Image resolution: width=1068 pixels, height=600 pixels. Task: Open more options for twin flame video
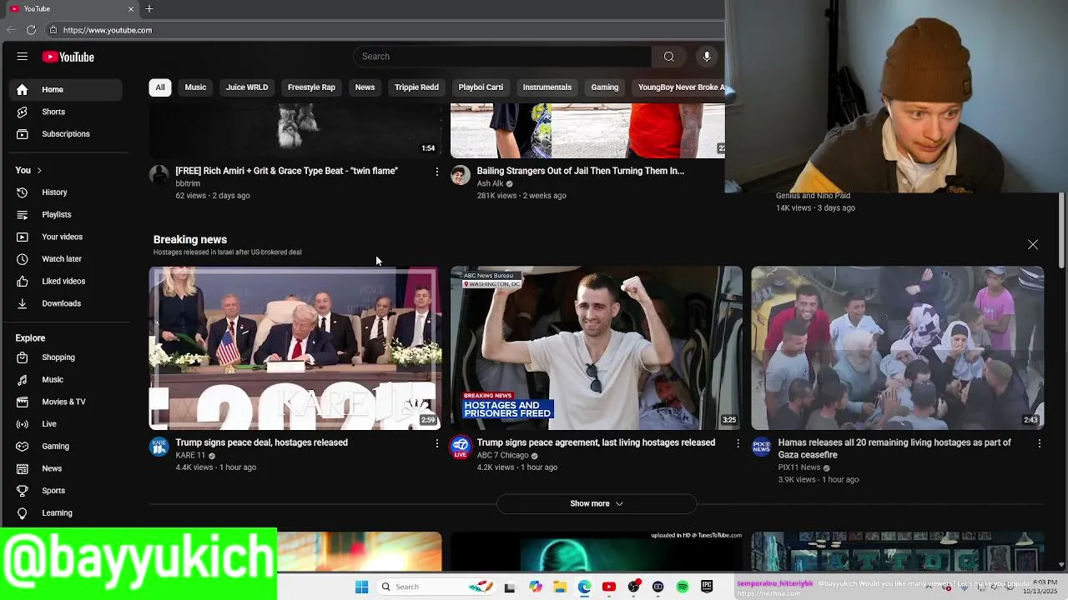[436, 172]
